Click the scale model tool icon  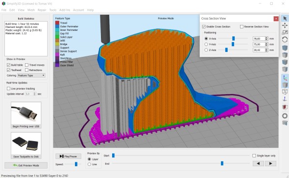(285, 32)
